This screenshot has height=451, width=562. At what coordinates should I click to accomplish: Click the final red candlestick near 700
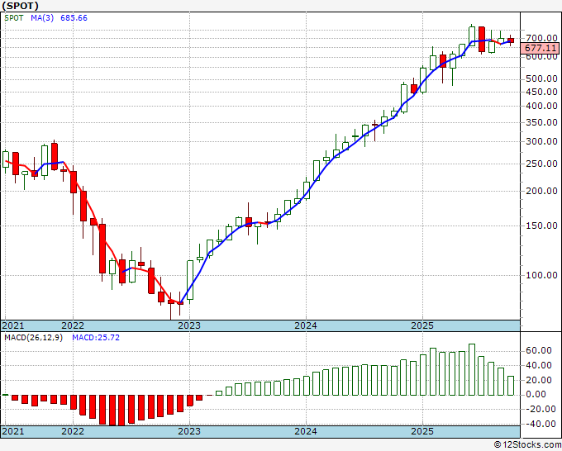(x=511, y=40)
